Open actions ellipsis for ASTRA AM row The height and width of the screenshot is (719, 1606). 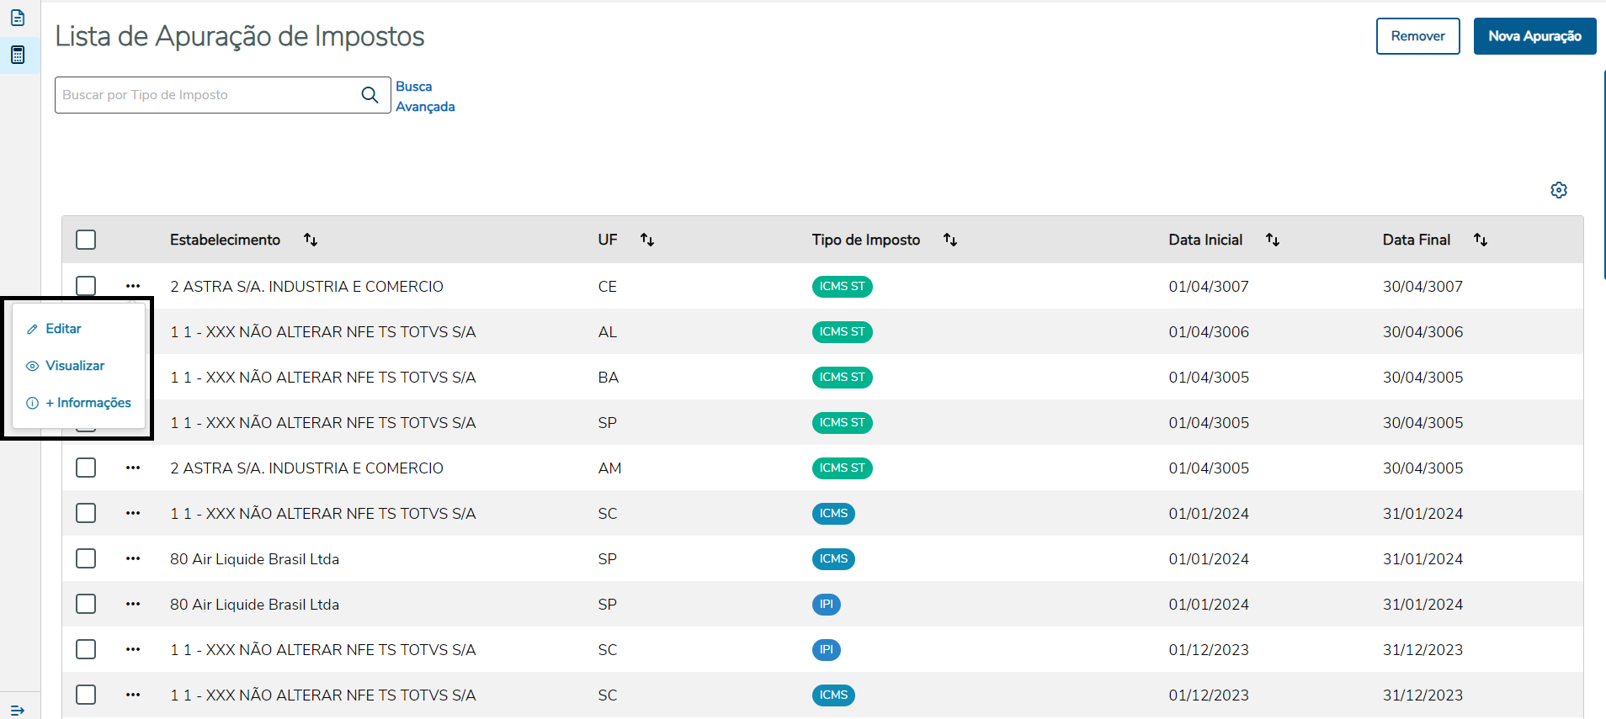(x=133, y=468)
